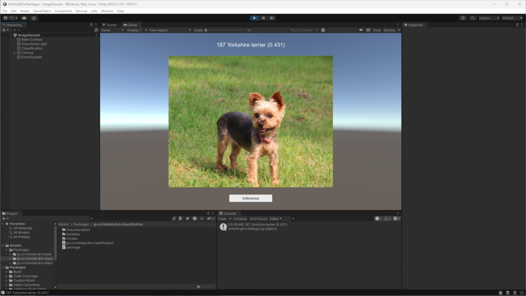Click the version control icon in top toolbar

coord(34,18)
